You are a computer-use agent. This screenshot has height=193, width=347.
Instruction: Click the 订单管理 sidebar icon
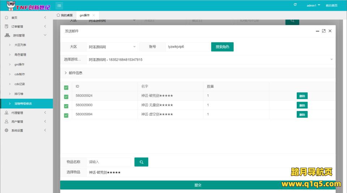pyautogui.click(x=7, y=26)
